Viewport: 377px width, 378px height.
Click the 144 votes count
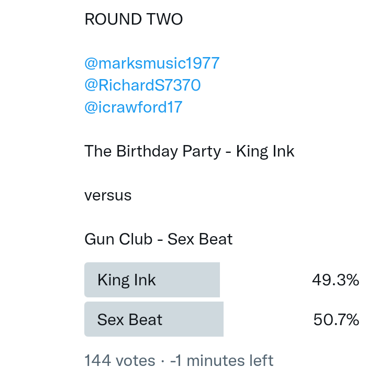click(119, 361)
